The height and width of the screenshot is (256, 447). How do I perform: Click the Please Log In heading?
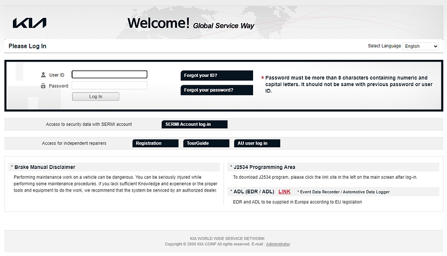27,46
